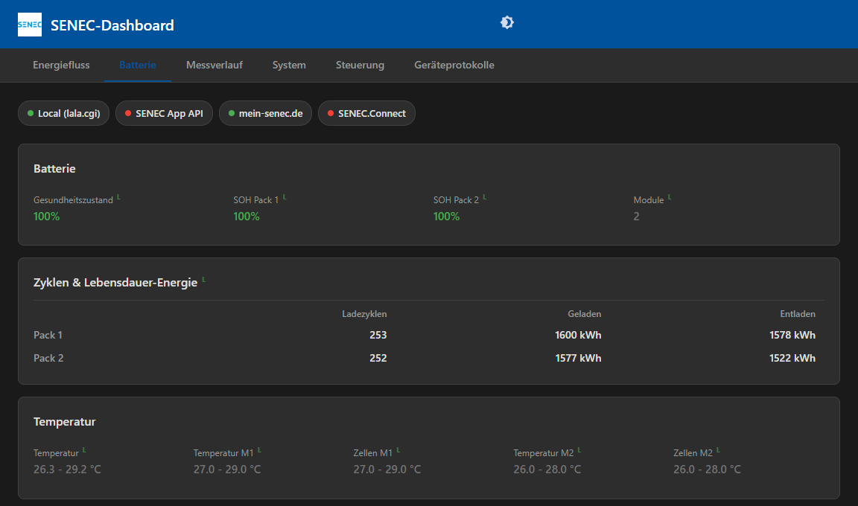Image resolution: width=858 pixels, height=506 pixels.
Task: Click the 253 charge cycles value
Action: pyautogui.click(x=378, y=335)
